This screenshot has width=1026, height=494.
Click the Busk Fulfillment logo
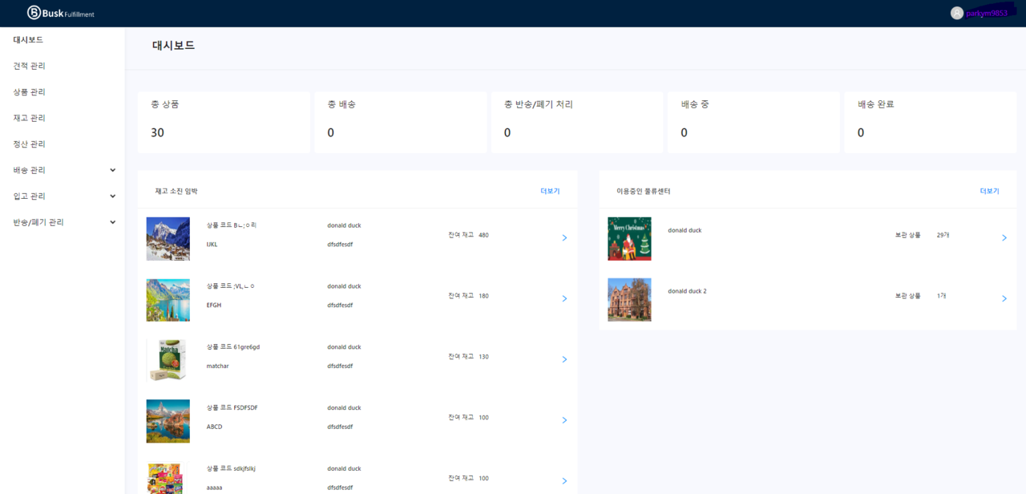coord(61,13)
